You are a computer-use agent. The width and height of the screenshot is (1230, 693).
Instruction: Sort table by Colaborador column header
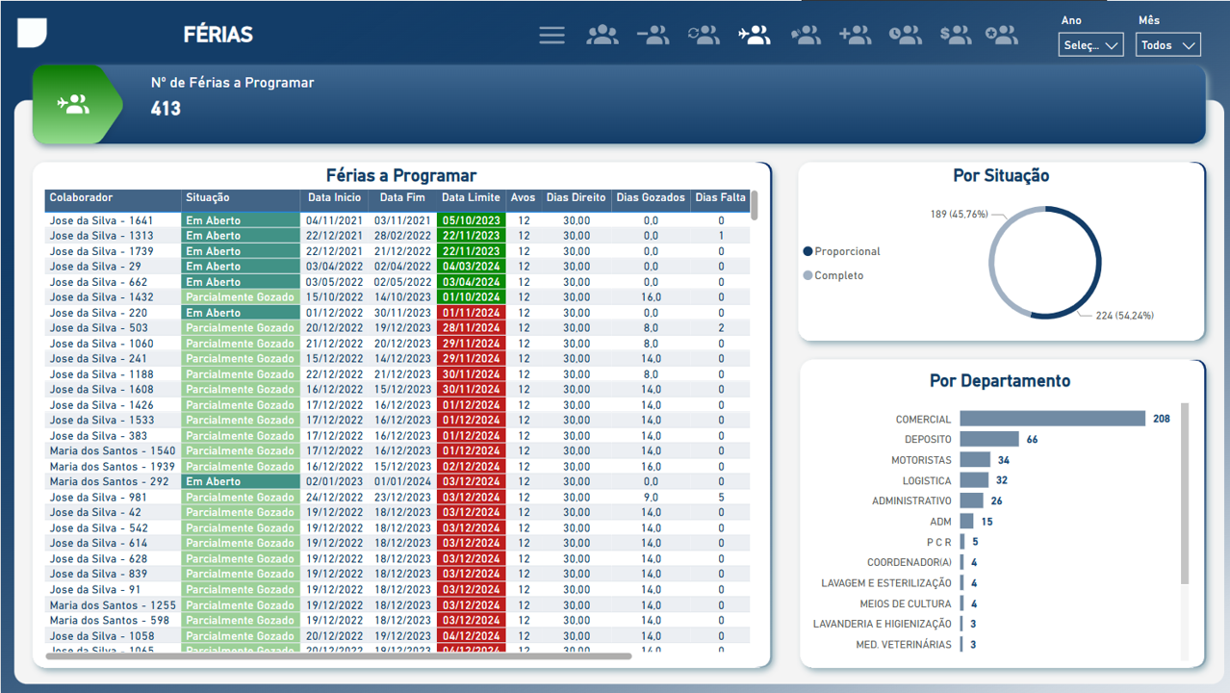pos(82,198)
